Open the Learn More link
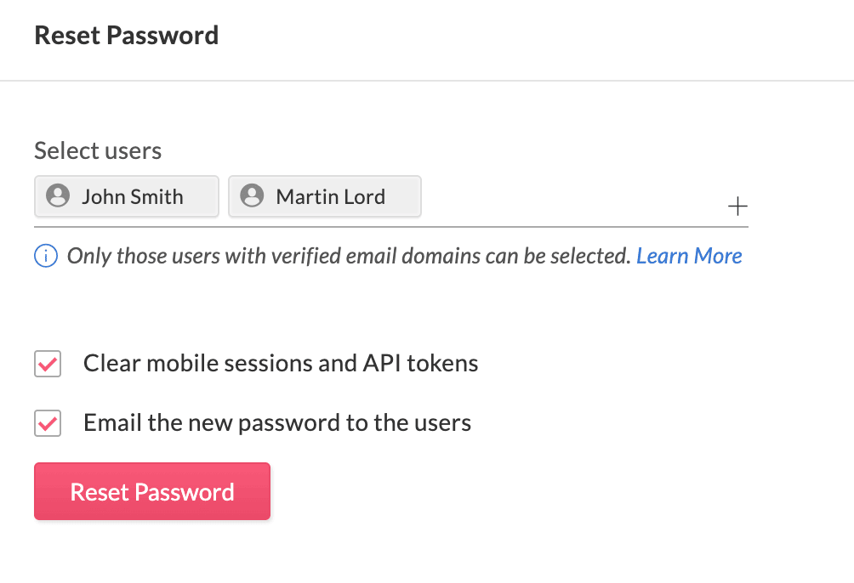854x583 pixels. pos(689,256)
